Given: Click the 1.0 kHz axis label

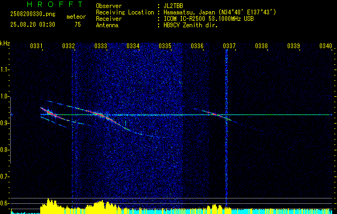Looking at the screenshot, I should coord(4,96).
